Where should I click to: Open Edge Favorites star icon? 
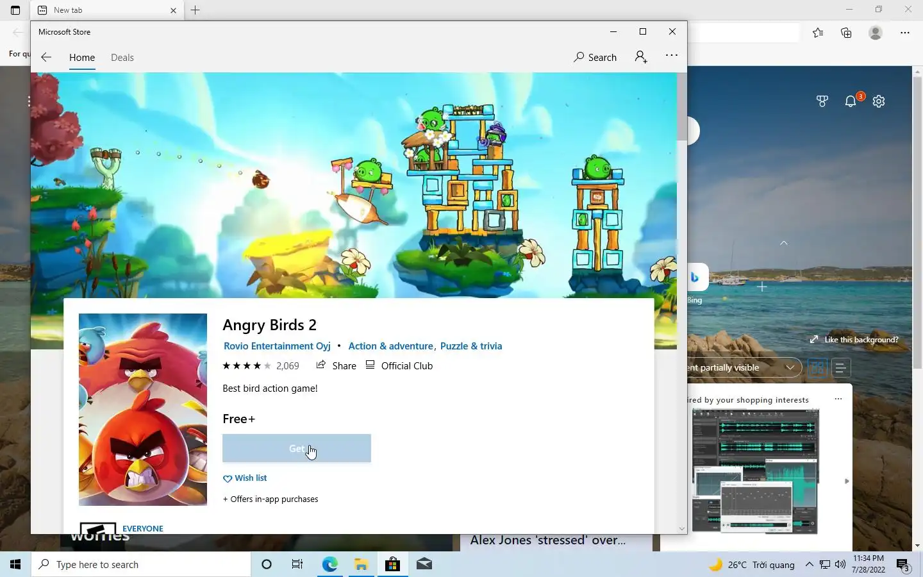pos(818,33)
